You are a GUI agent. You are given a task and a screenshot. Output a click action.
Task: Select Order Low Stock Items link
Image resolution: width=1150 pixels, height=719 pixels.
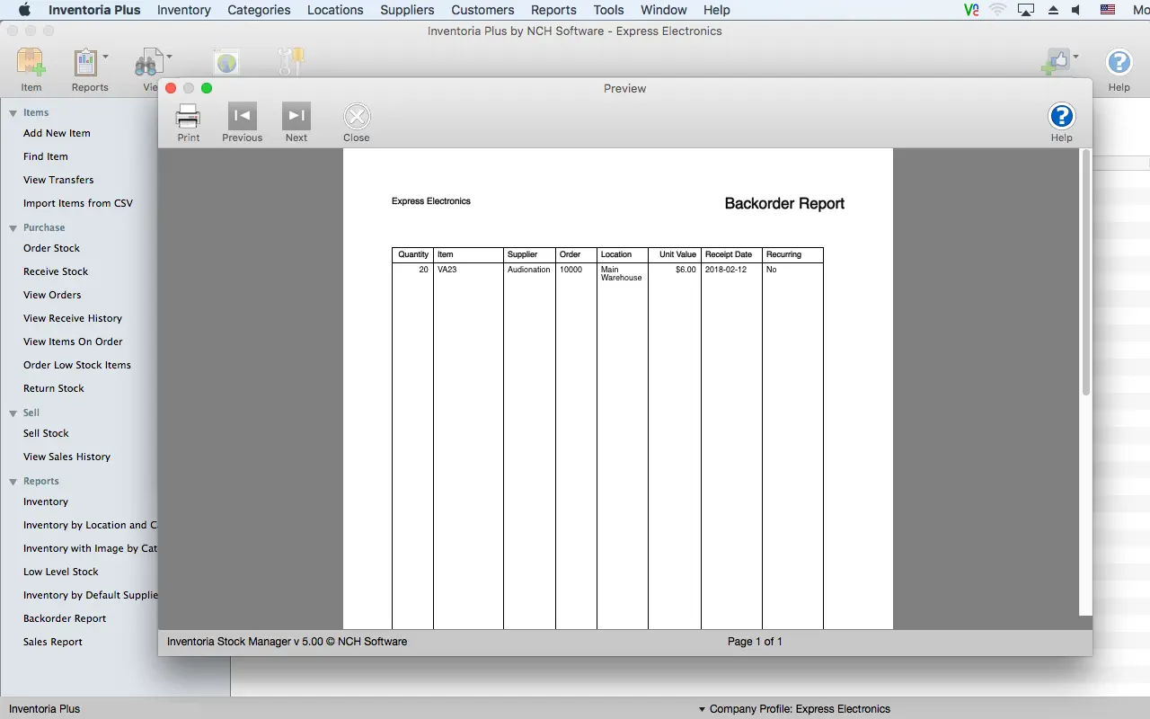pyautogui.click(x=77, y=365)
